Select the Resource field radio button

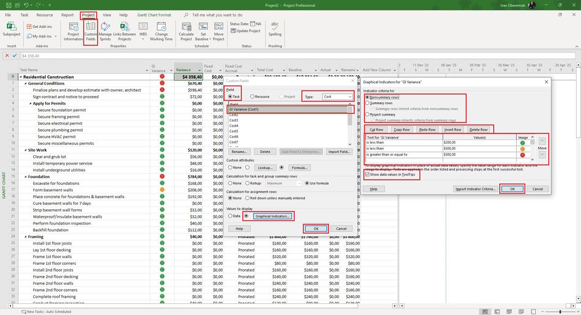pyautogui.click(x=252, y=97)
